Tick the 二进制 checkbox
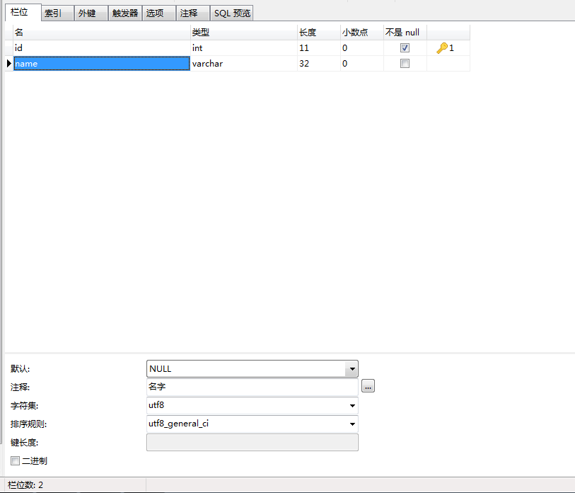The height and width of the screenshot is (493, 575). [x=15, y=460]
